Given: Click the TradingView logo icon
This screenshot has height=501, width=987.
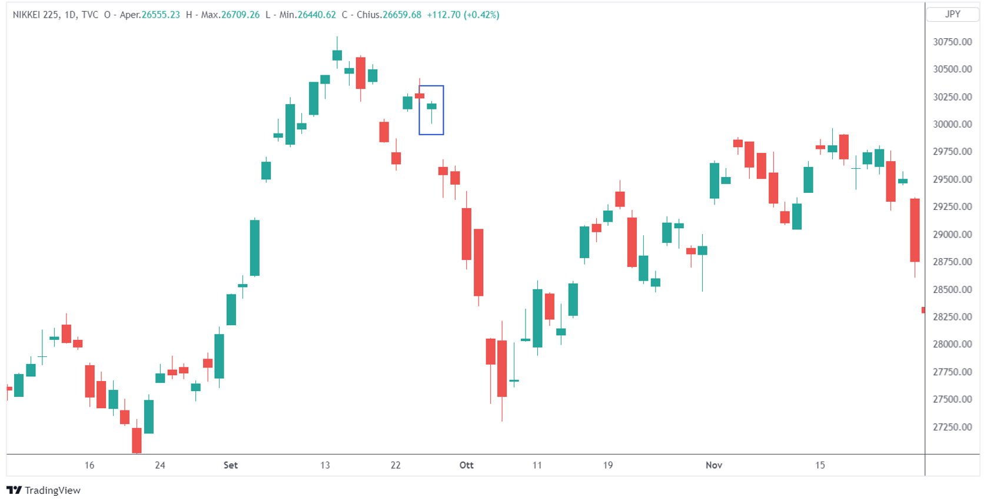Looking at the screenshot, I should pos(14,490).
